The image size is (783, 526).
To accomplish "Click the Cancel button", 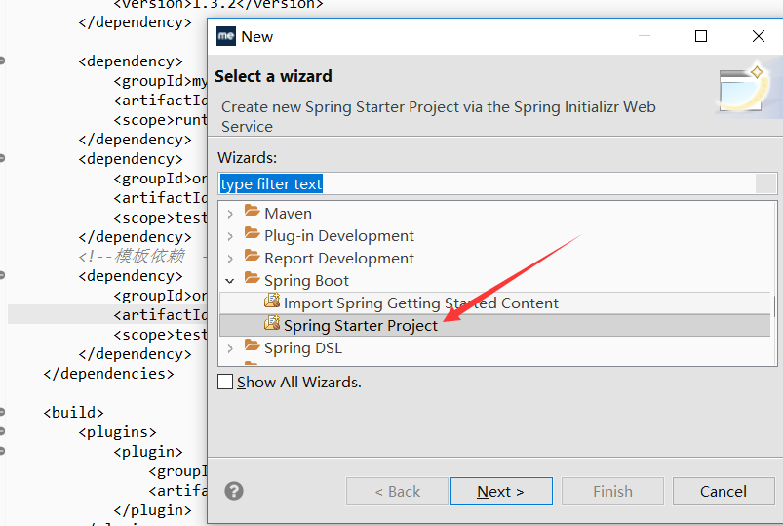I will [724, 491].
